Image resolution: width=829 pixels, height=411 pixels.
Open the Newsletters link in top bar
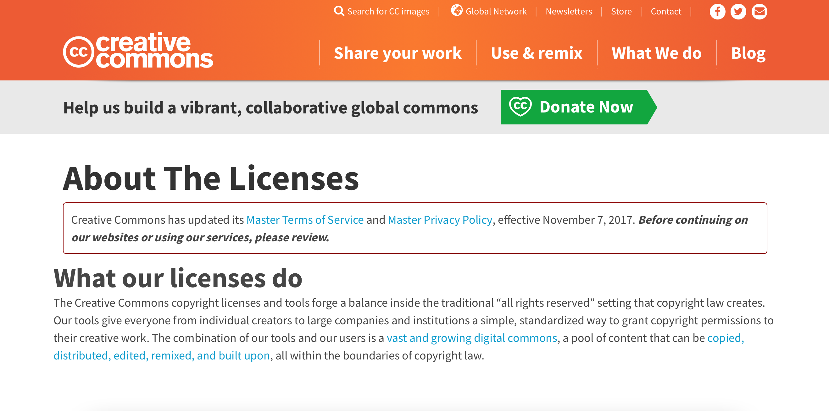(x=568, y=12)
